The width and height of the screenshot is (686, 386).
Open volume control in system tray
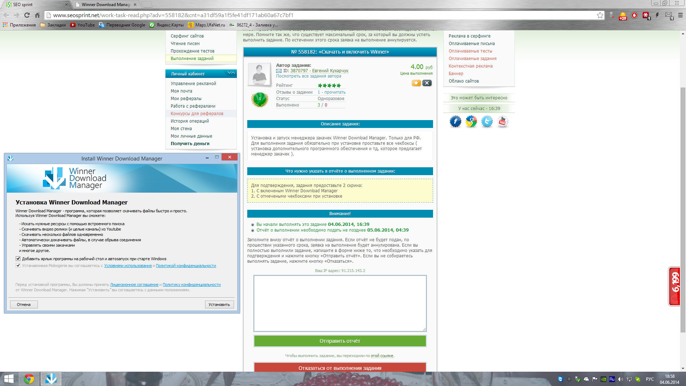click(x=620, y=379)
